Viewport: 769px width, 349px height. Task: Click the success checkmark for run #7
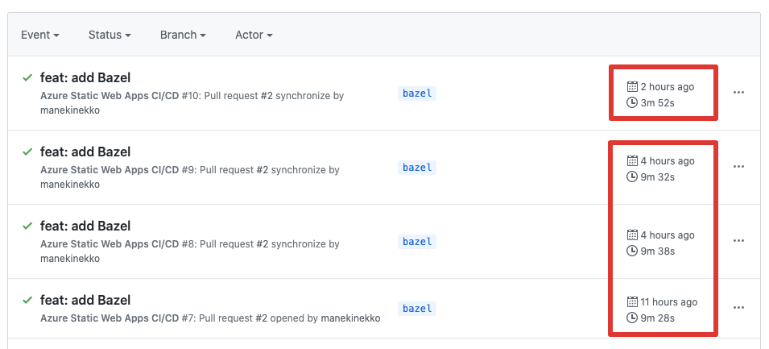pyautogui.click(x=27, y=300)
